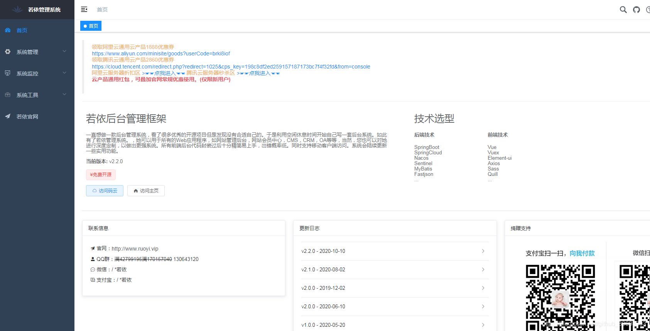Click the 当前版本: v2.2.0 text

[x=104, y=161]
